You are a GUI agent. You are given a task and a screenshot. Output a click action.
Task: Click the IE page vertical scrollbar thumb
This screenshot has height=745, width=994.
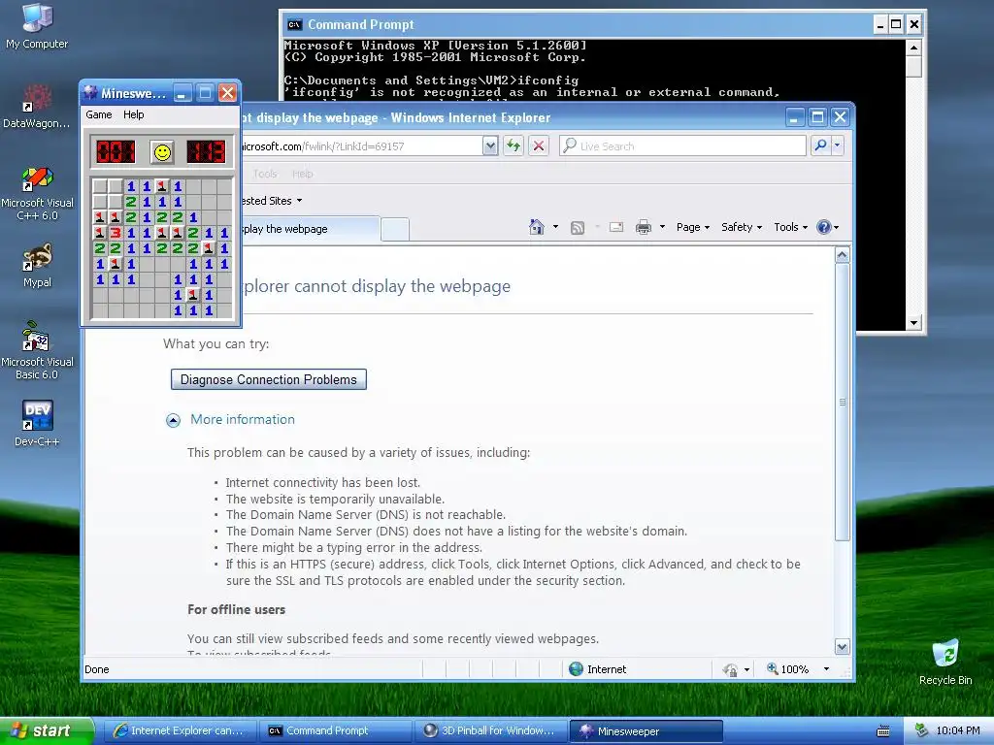[842, 403]
